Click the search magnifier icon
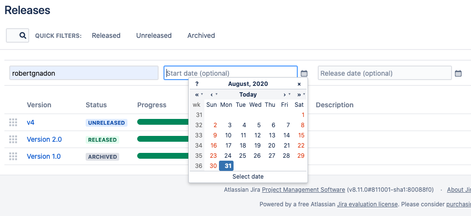 click(x=23, y=35)
